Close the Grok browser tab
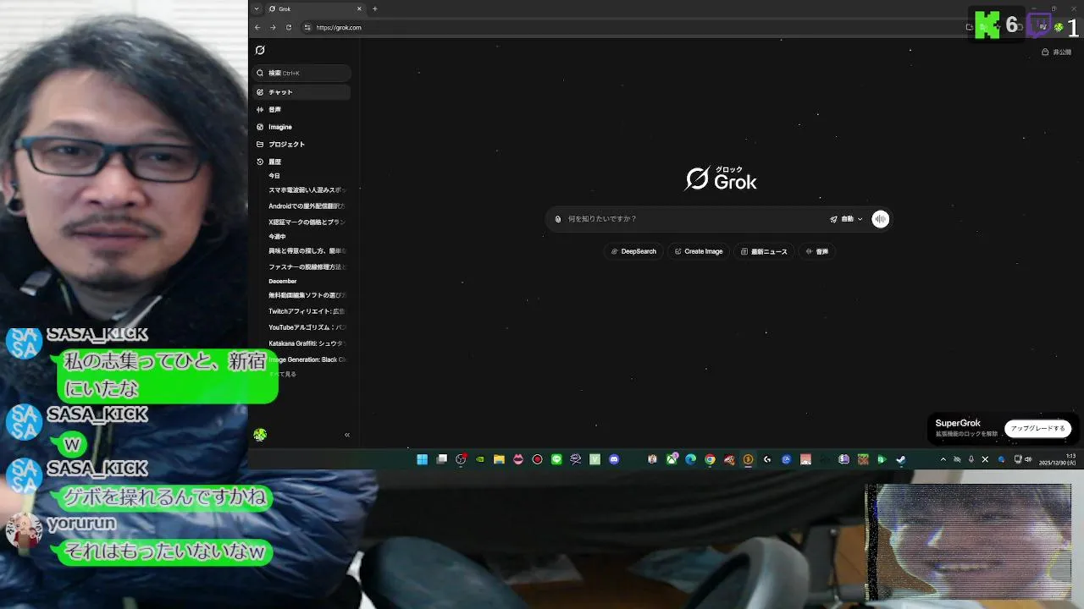 (x=359, y=8)
